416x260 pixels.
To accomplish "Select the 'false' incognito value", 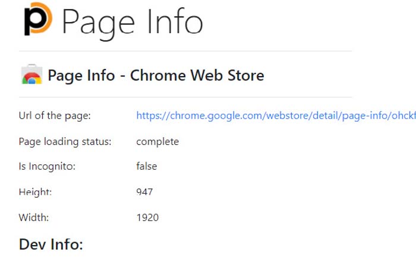I will tap(147, 166).
